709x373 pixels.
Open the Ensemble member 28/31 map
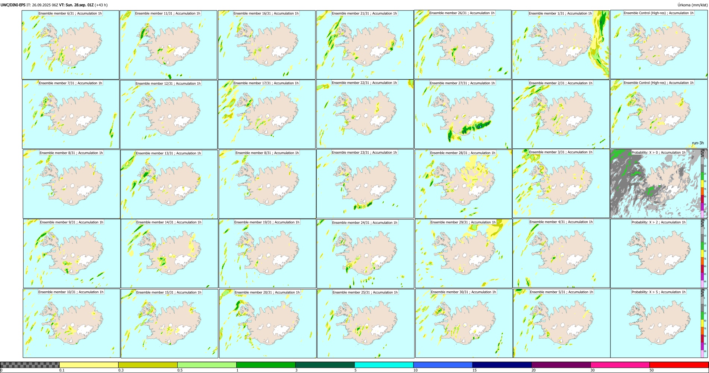pyautogui.click(x=463, y=184)
